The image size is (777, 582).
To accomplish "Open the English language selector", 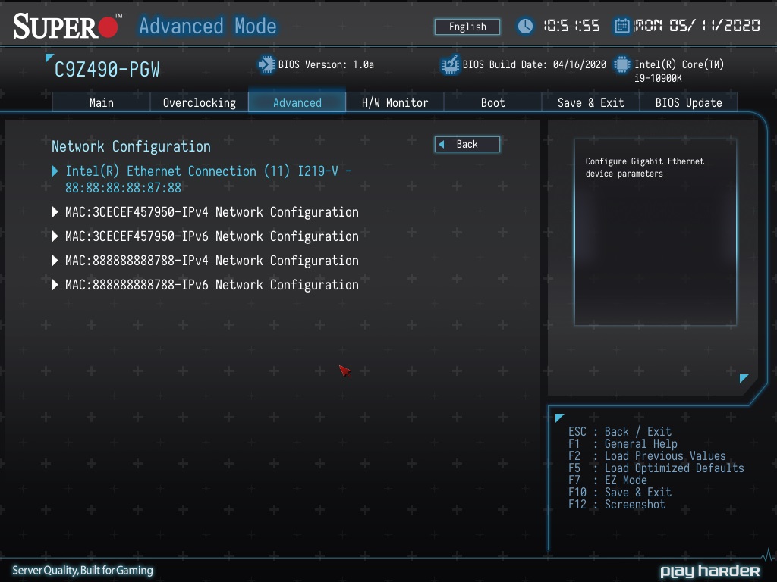I will 467,27.
